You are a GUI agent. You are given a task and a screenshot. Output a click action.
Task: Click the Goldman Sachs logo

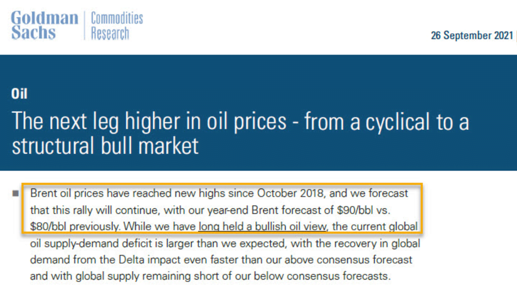44,25
